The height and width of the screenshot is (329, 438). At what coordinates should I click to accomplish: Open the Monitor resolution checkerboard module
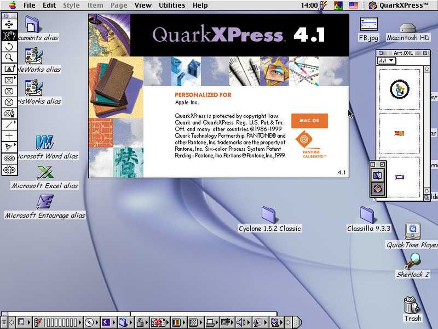click(195, 322)
